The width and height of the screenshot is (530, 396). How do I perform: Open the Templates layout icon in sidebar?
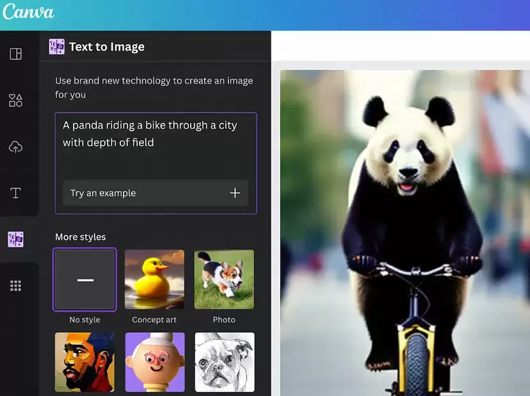[15, 54]
